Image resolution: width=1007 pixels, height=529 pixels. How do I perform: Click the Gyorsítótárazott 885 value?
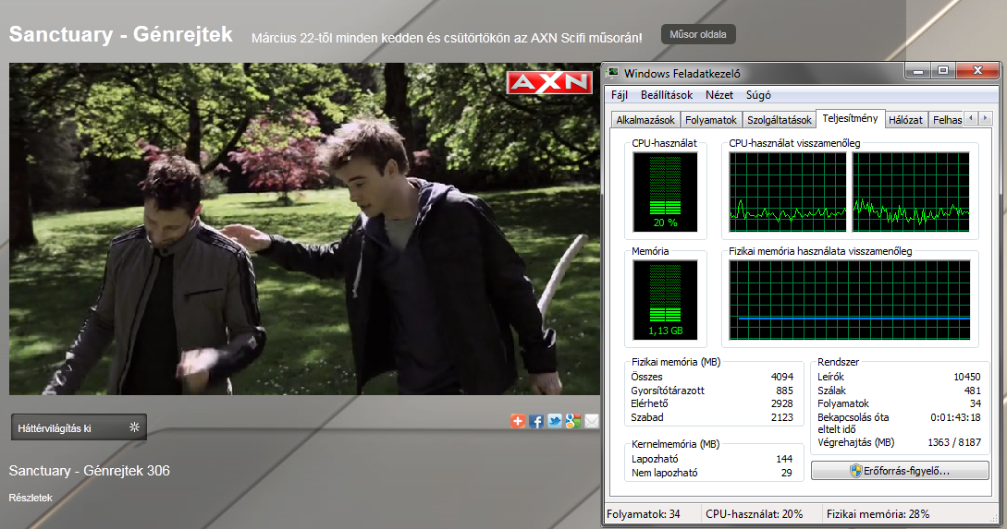point(784,391)
